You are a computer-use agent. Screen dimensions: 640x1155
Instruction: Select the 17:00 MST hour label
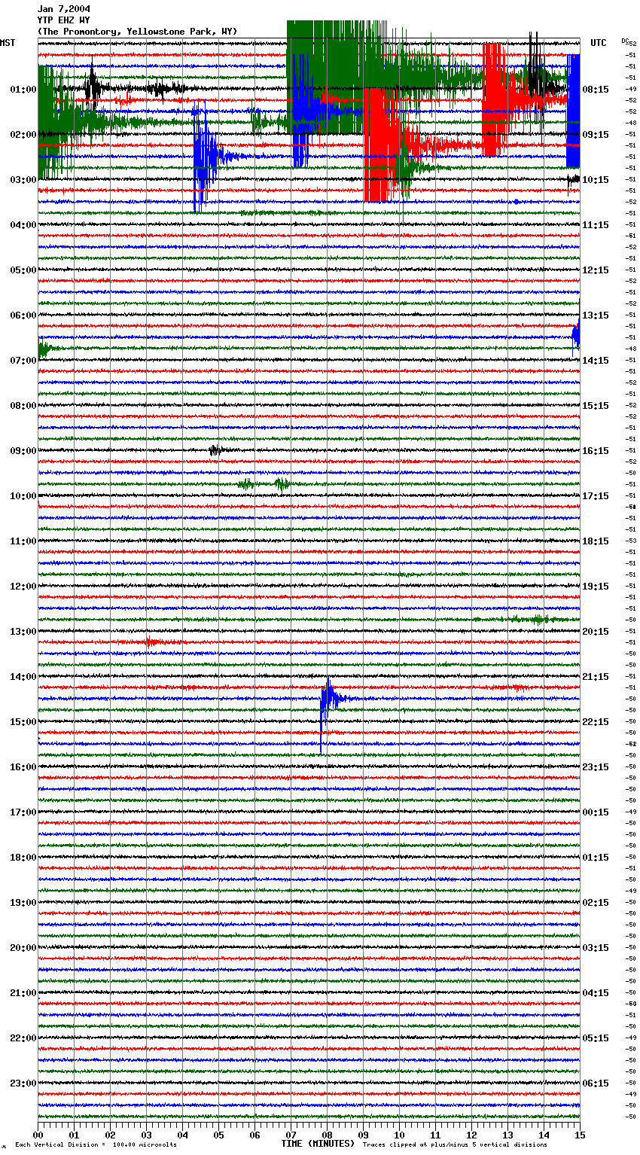[23, 812]
